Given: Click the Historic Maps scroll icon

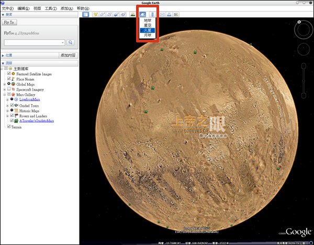Looking at the screenshot, I should pos(16,110).
